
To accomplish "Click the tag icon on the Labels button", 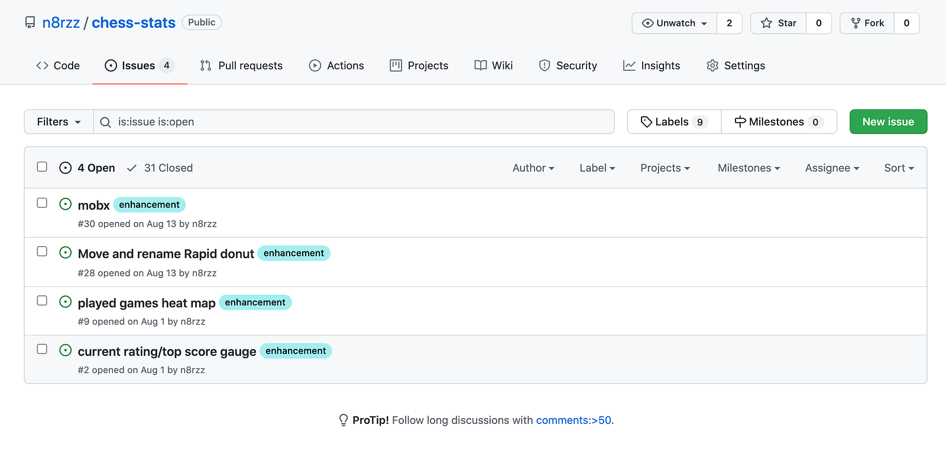I will 646,122.
